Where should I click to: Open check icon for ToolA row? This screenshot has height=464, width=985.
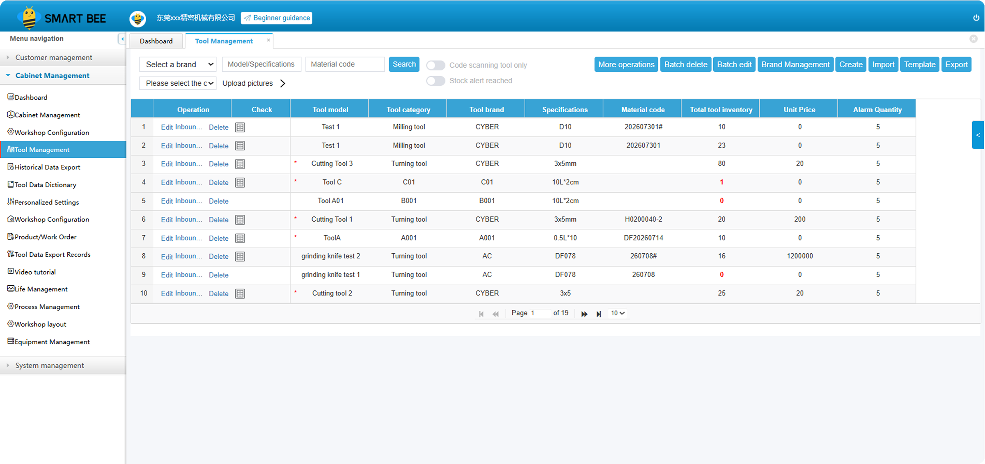tap(240, 238)
